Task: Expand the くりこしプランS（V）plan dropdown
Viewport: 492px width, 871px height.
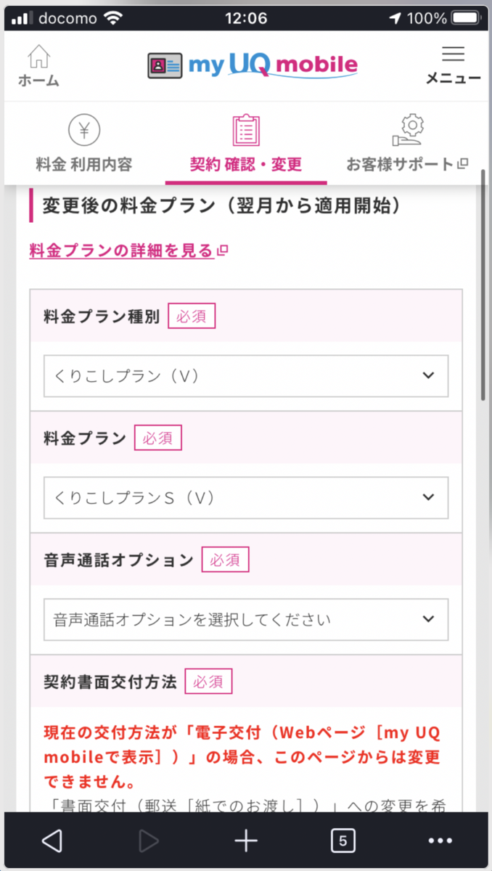Action: point(246,497)
